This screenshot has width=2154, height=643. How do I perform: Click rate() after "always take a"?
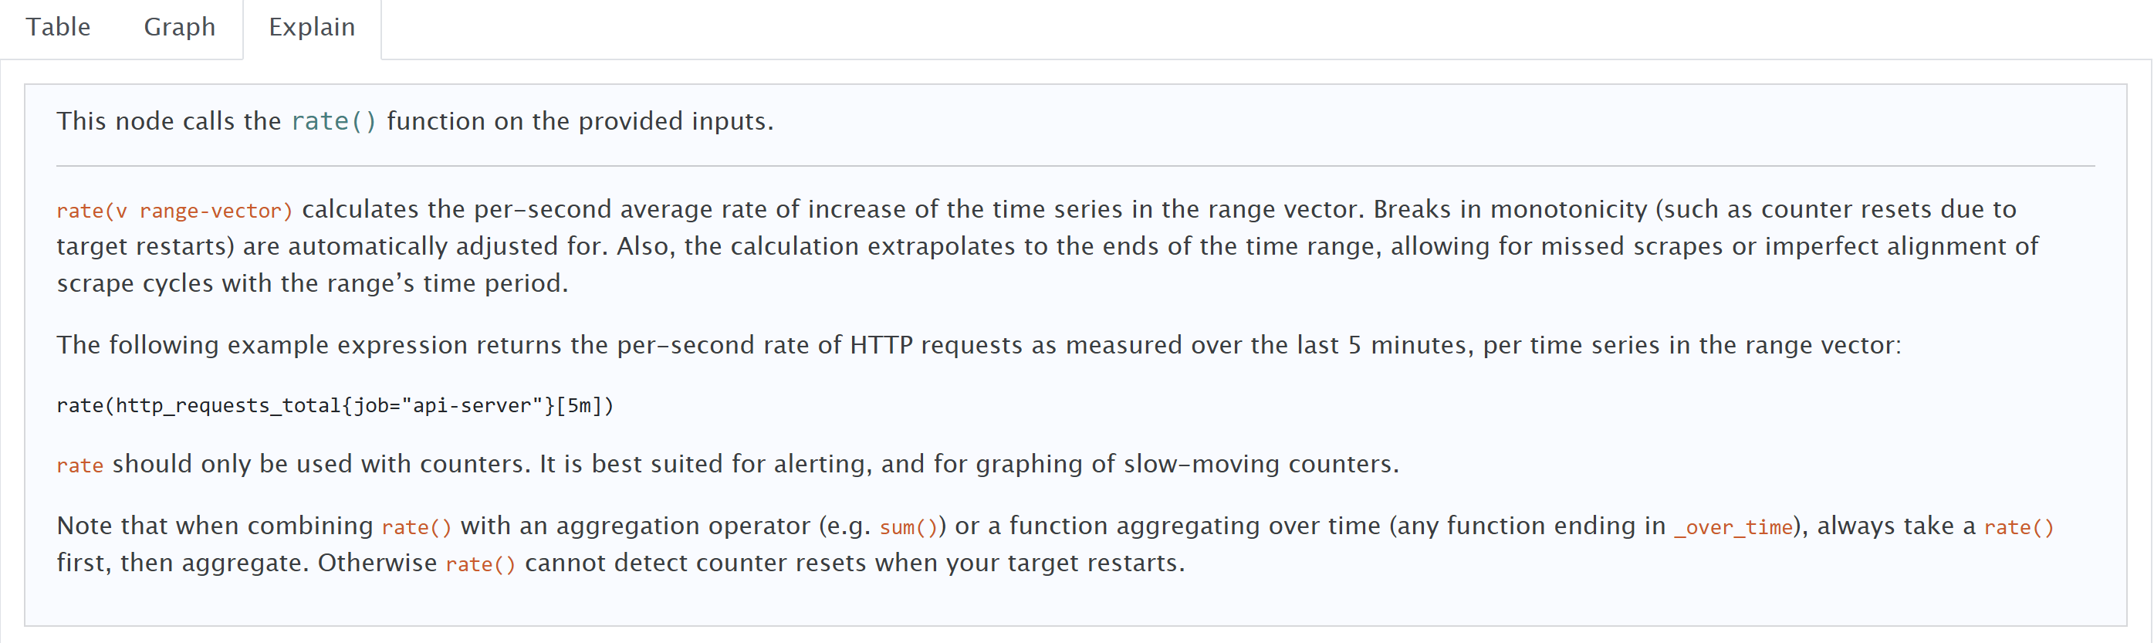tap(2017, 528)
